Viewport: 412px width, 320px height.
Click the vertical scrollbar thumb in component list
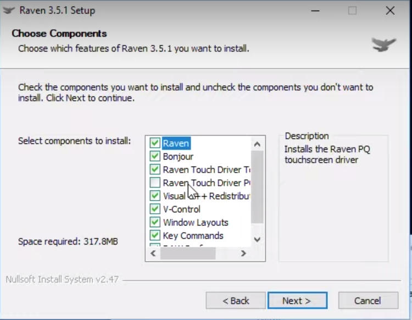[x=257, y=187]
